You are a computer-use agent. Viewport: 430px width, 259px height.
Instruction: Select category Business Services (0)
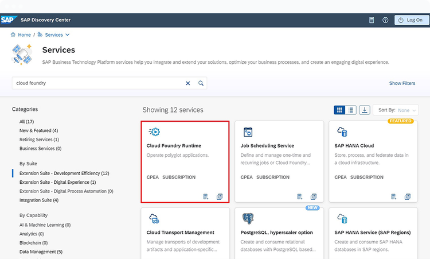pos(40,149)
